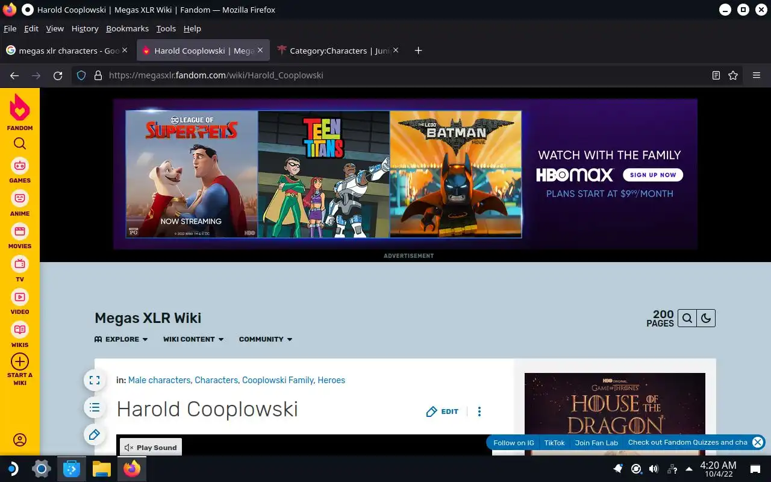Open the user profile icon in sidebar
The width and height of the screenshot is (771, 482).
coord(20,440)
